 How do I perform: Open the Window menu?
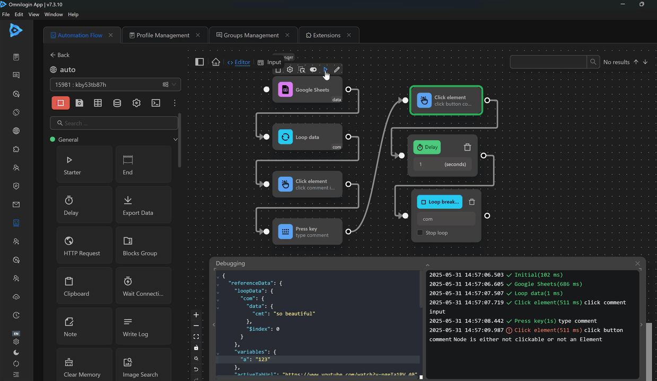pyautogui.click(x=54, y=14)
